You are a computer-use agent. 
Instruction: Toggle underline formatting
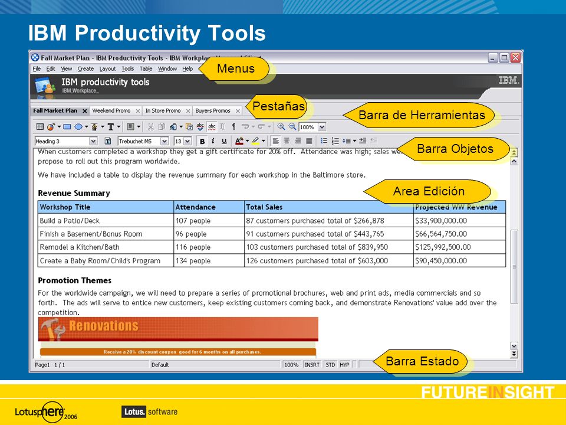(x=224, y=141)
